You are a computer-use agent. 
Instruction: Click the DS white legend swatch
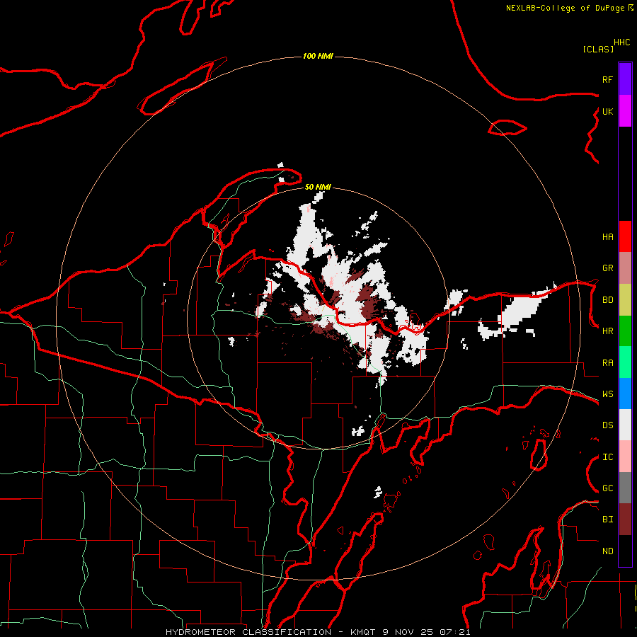(x=625, y=425)
